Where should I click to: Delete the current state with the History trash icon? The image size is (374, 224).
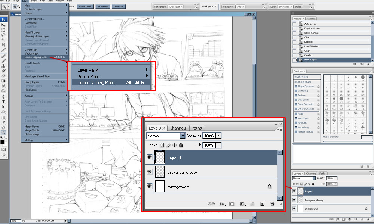click(368, 64)
